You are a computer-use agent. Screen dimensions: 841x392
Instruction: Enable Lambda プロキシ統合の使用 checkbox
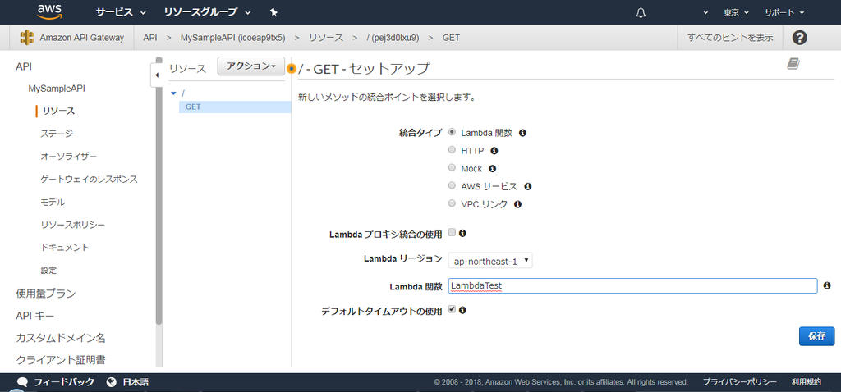[x=452, y=232]
